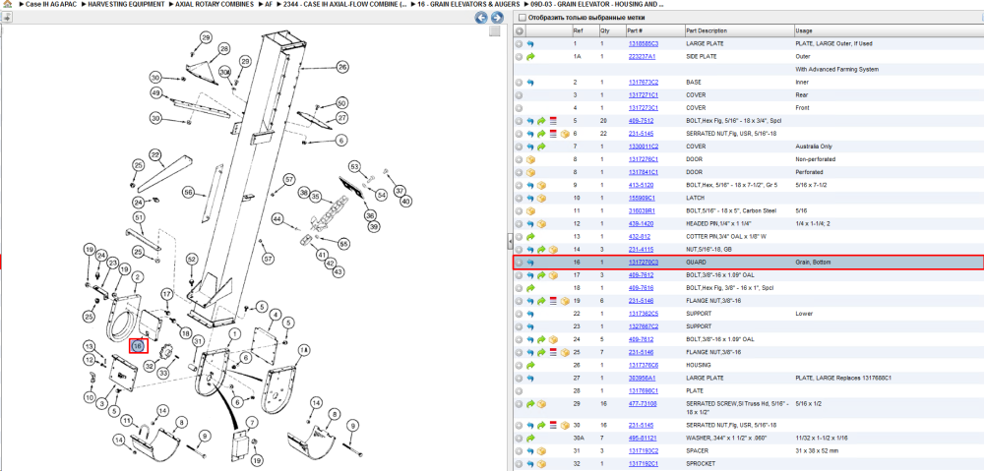The height and width of the screenshot is (471, 984).
Task: Click box icon on Non-perforated DOOR row
Action: (x=530, y=159)
